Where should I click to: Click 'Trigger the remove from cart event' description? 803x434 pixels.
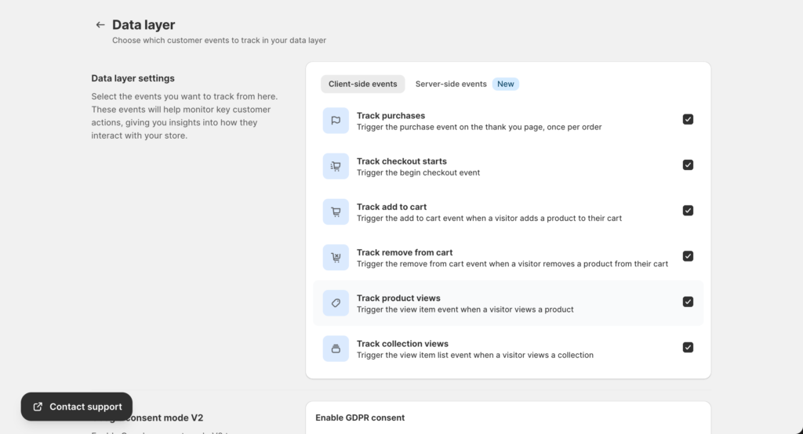512,264
